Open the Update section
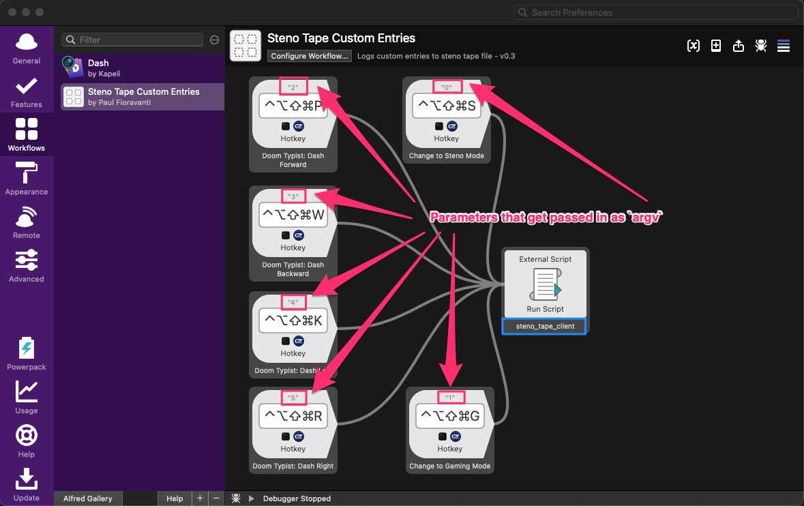 click(26, 485)
